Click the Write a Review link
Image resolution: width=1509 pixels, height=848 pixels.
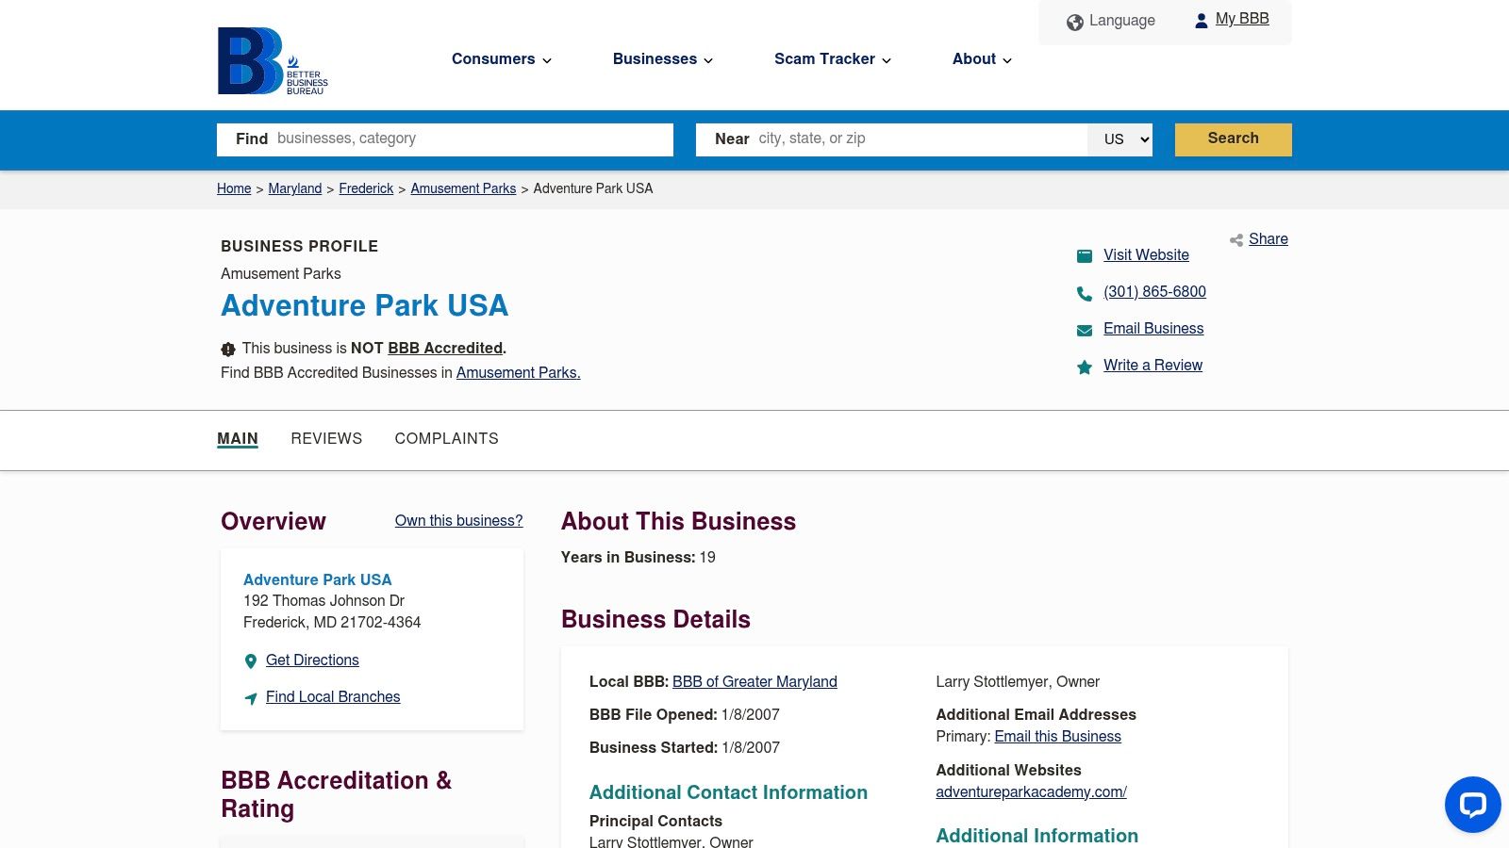pos(1152,366)
